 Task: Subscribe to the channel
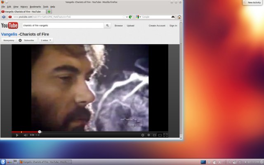tap(27, 40)
